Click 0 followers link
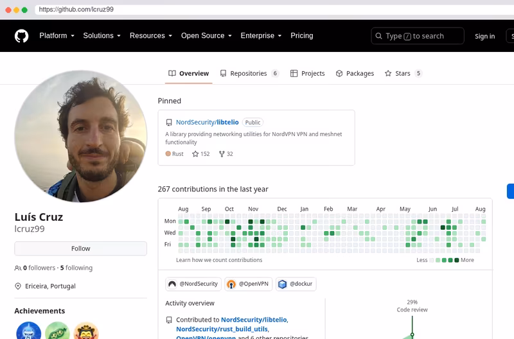Screen dimensions: 514x339 (x=39, y=268)
